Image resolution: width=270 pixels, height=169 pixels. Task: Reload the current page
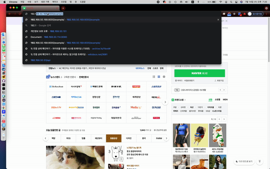pos(20,14)
